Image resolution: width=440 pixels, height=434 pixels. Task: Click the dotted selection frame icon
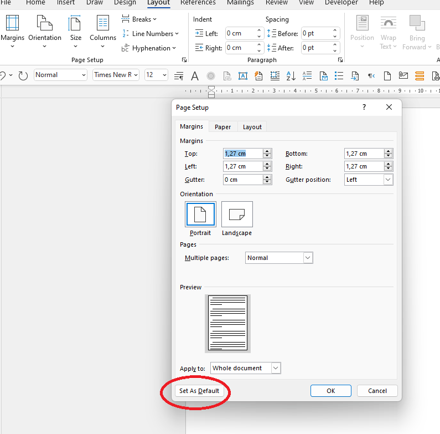pos(275,75)
